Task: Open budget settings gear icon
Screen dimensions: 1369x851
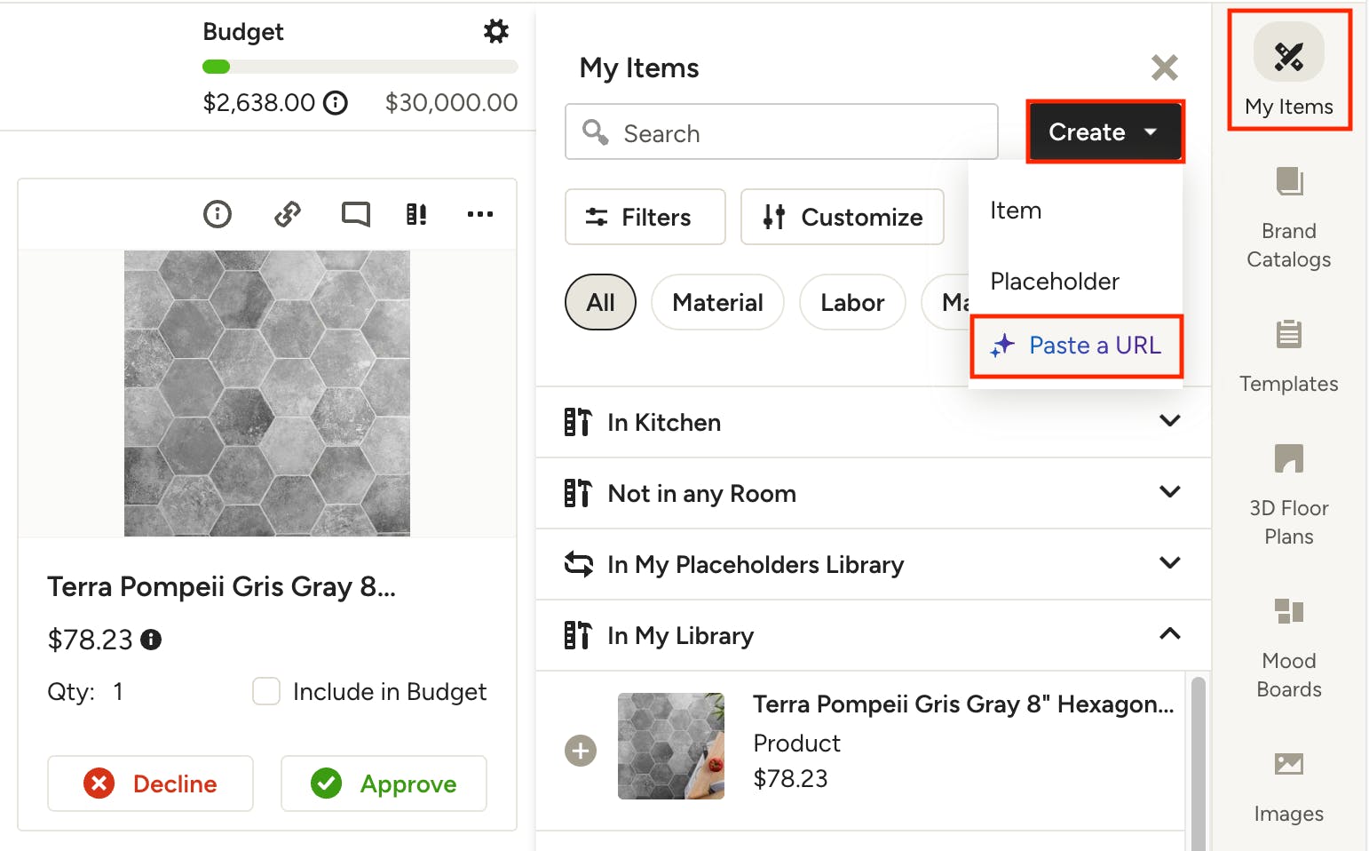Action: click(495, 32)
